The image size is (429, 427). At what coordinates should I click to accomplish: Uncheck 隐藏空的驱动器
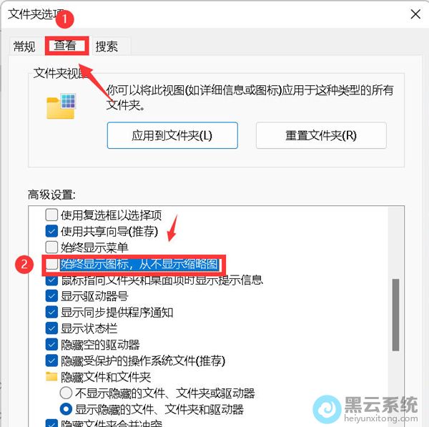coord(51,345)
